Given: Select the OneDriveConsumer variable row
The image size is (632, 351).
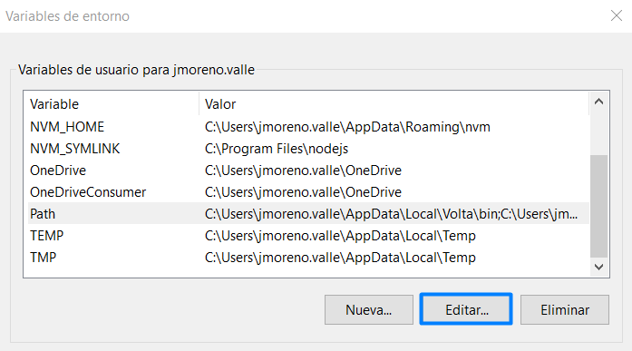Looking at the screenshot, I should point(308,192).
